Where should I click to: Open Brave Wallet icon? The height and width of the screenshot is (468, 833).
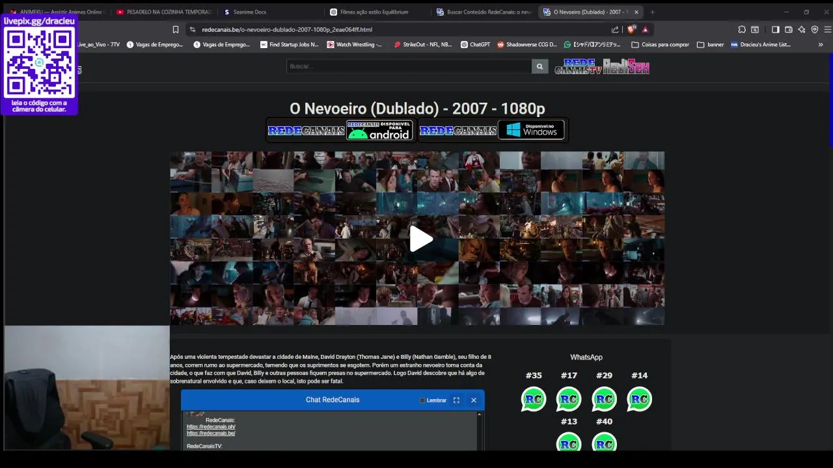pyautogui.click(x=789, y=29)
